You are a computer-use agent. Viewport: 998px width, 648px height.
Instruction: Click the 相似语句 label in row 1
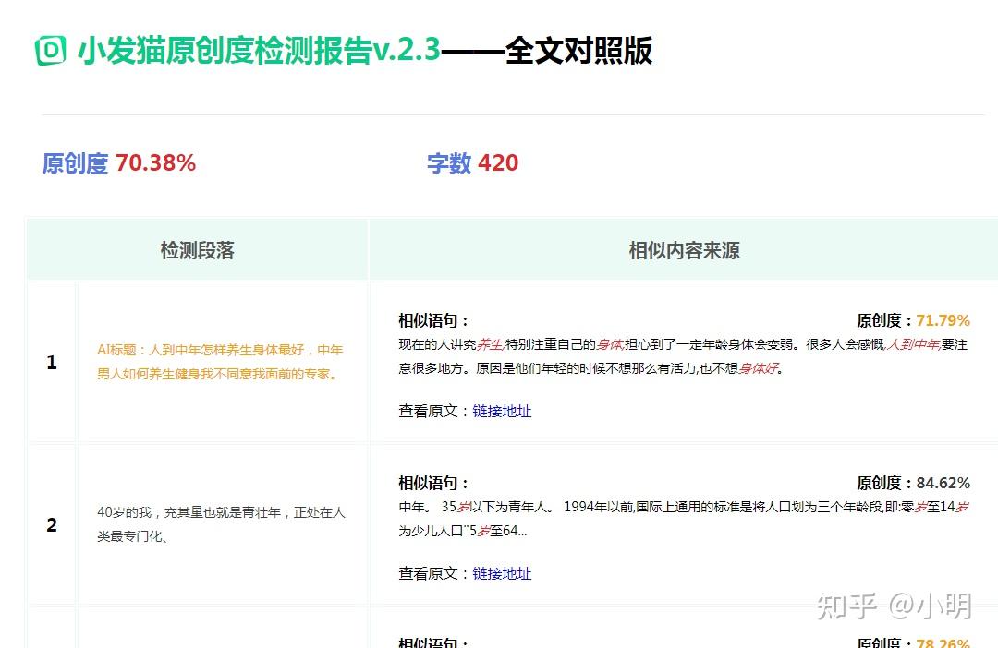433,320
